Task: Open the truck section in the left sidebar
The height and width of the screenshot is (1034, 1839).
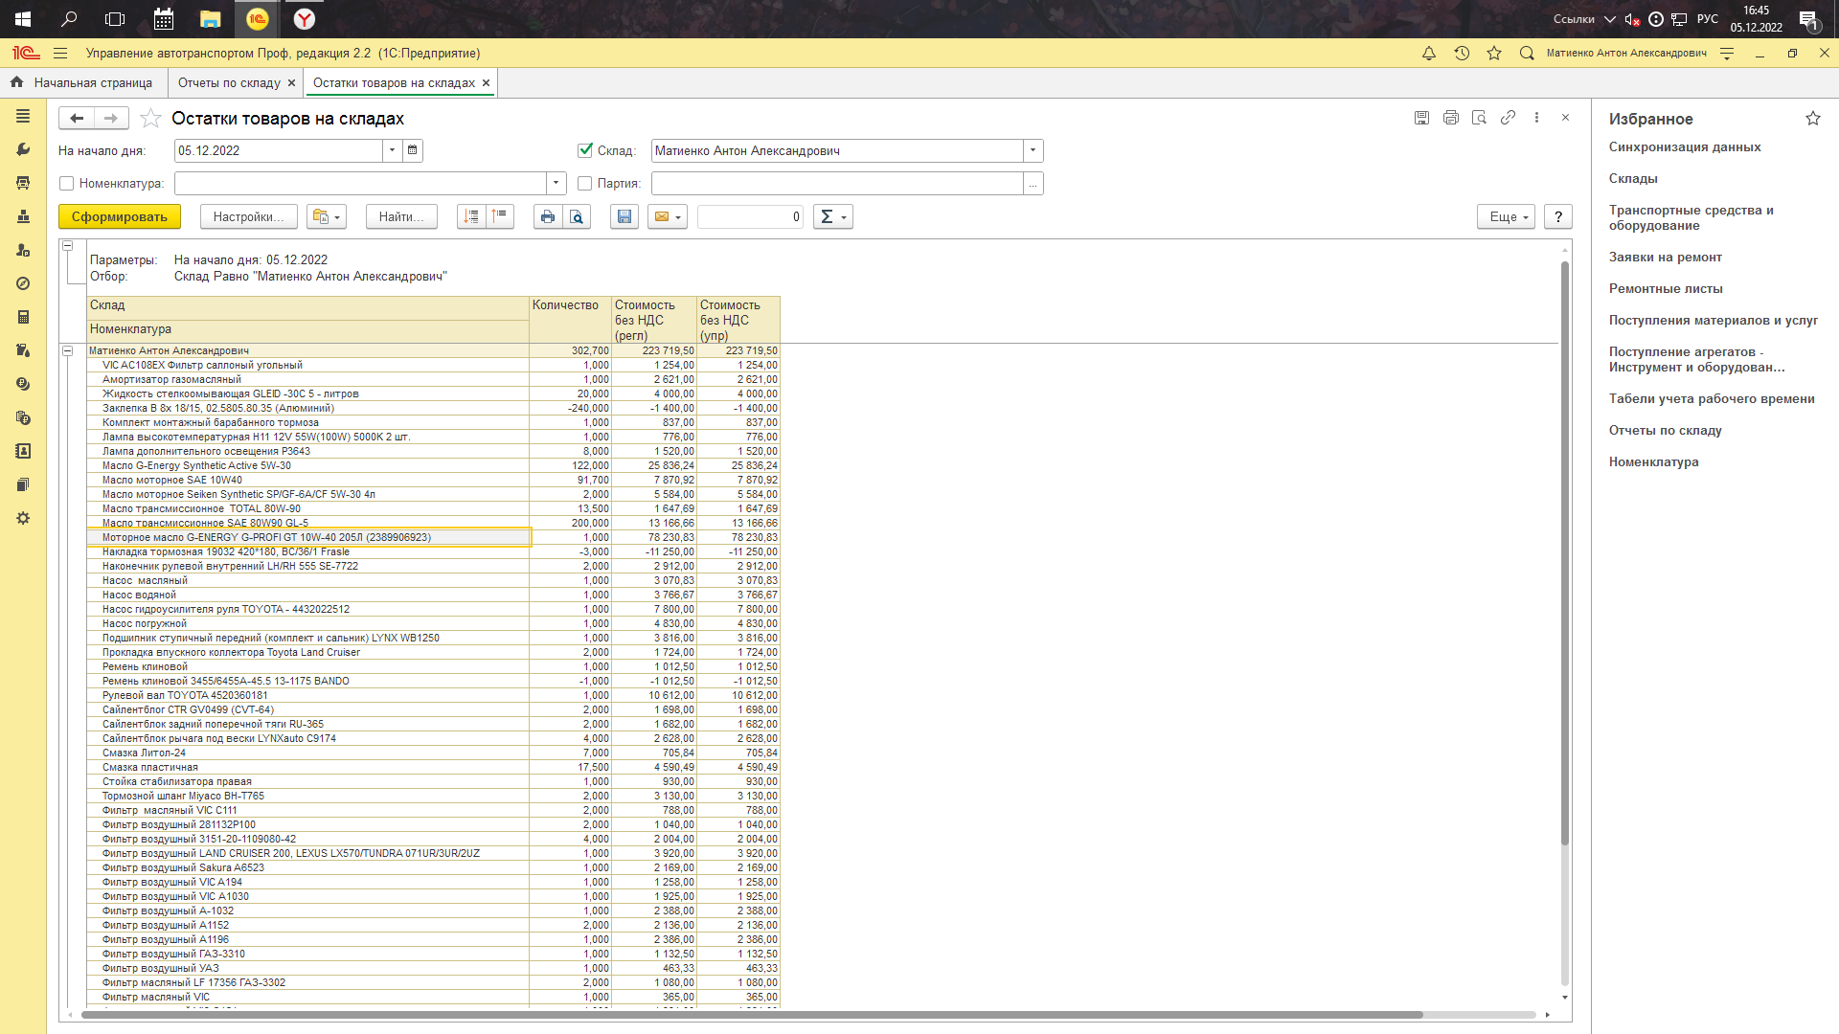Action: [23, 183]
